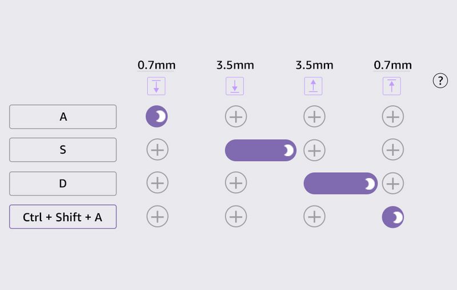This screenshot has height=290, width=457.
Task: Add A binding in the 3.5mm down-arrow column
Action: click(236, 117)
